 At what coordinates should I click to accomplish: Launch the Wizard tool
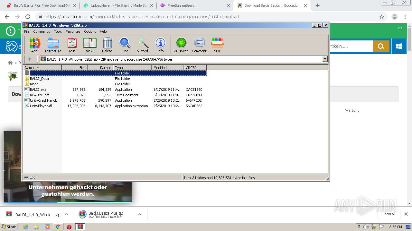(x=143, y=45)
